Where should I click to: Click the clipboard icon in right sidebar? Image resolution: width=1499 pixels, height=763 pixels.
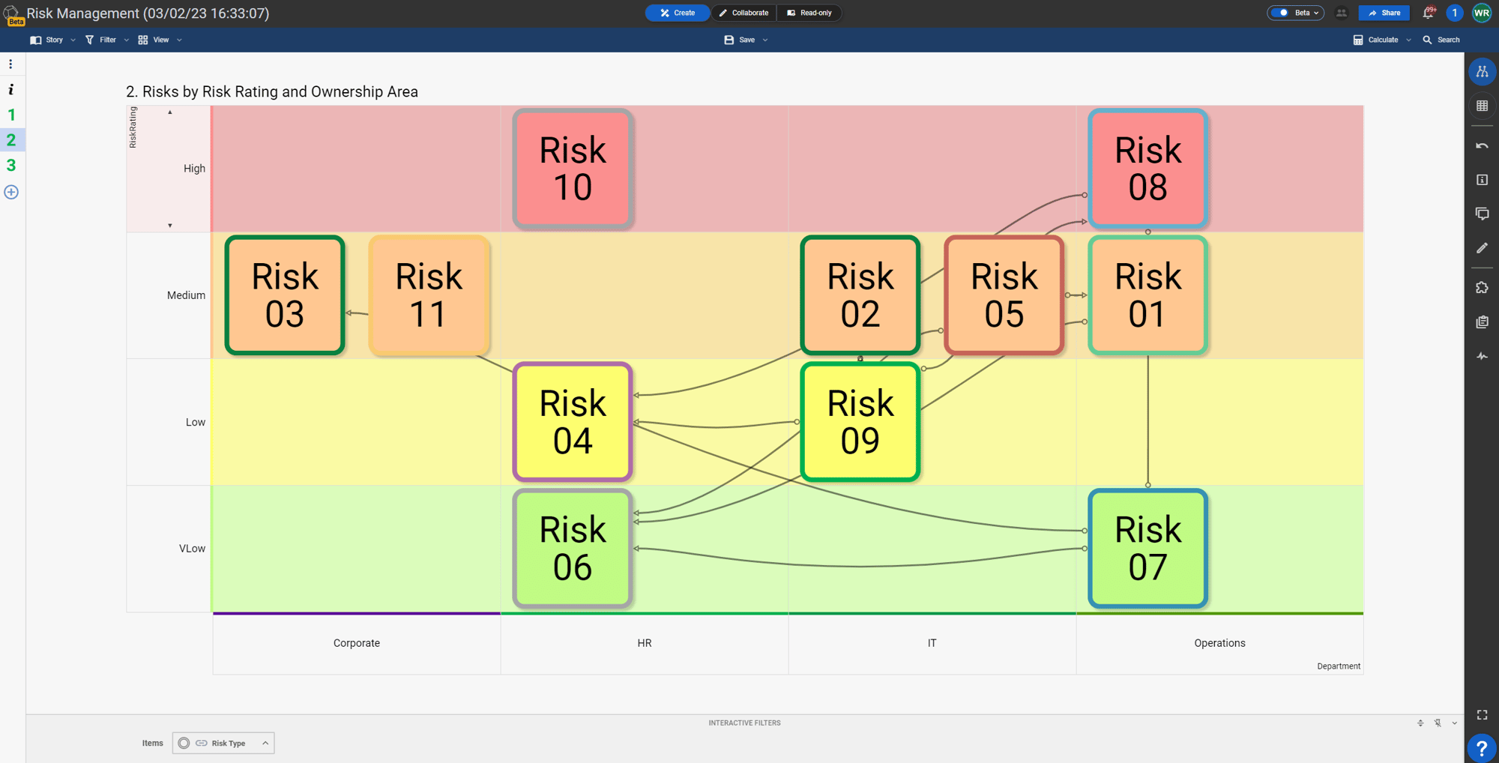pyautogui.click(x=1482, y=322)
